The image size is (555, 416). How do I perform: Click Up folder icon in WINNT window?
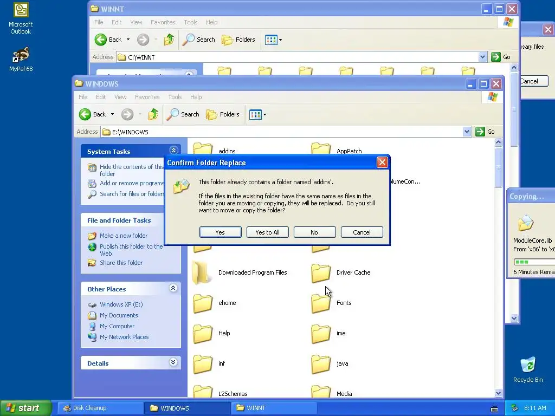coord(169,40)
